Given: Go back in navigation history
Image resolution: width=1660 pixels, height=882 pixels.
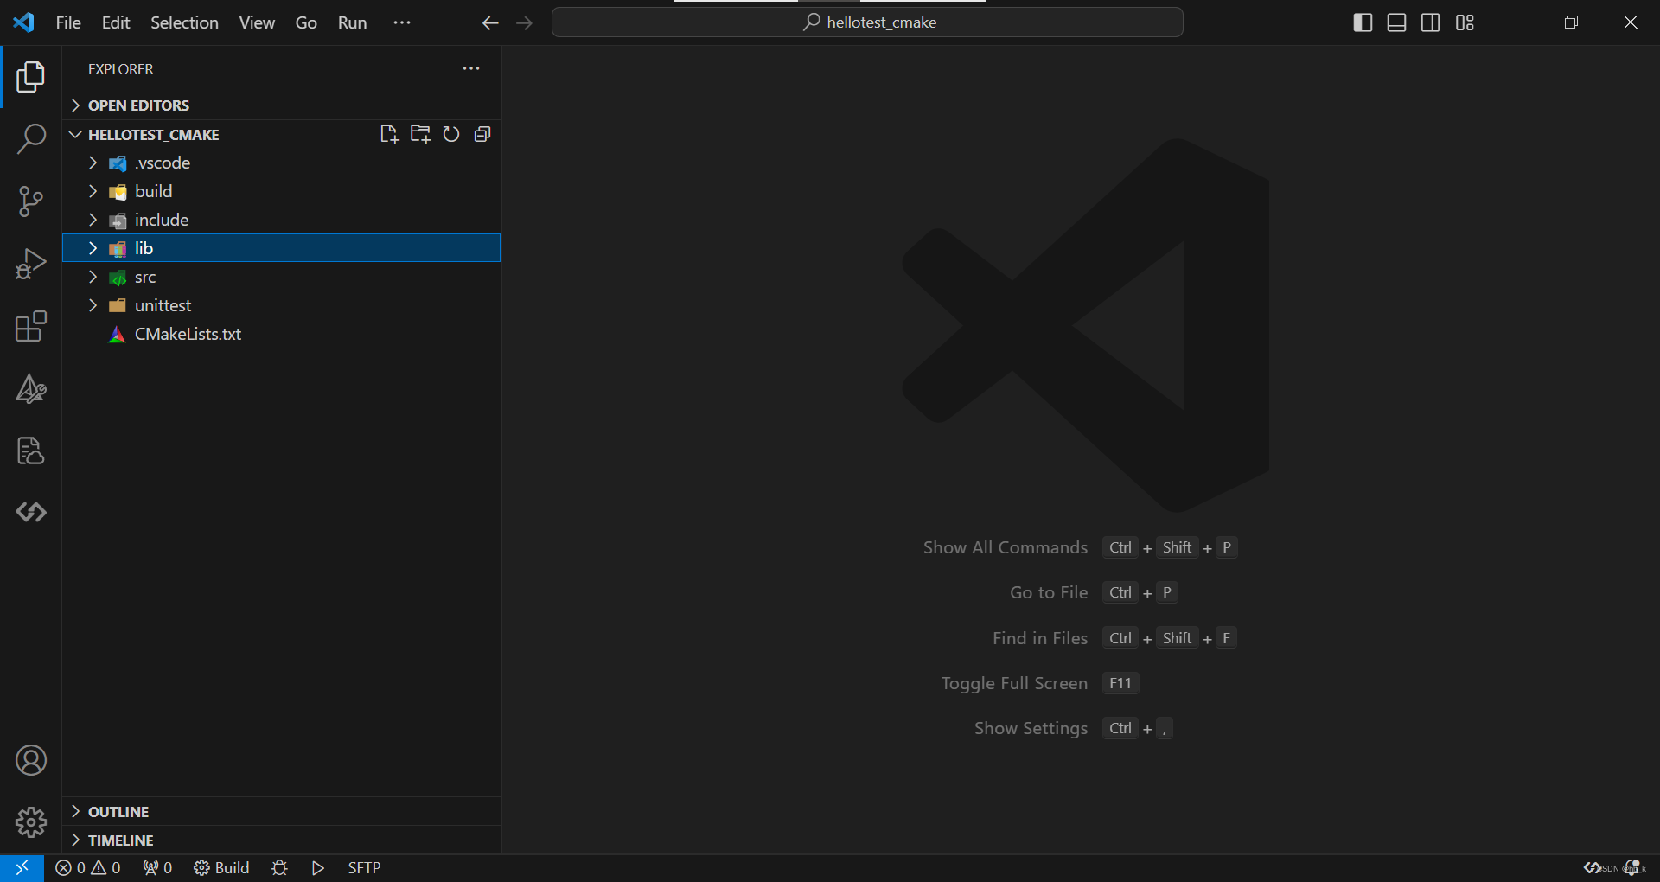Looking at the screenshot, I should (490, 23).
